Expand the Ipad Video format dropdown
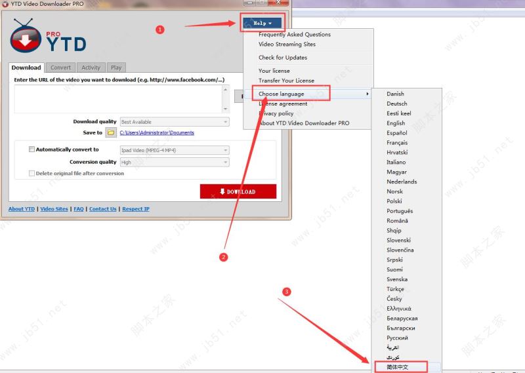The width and height of the screenshot is (525, 373). tap(175, 150)
